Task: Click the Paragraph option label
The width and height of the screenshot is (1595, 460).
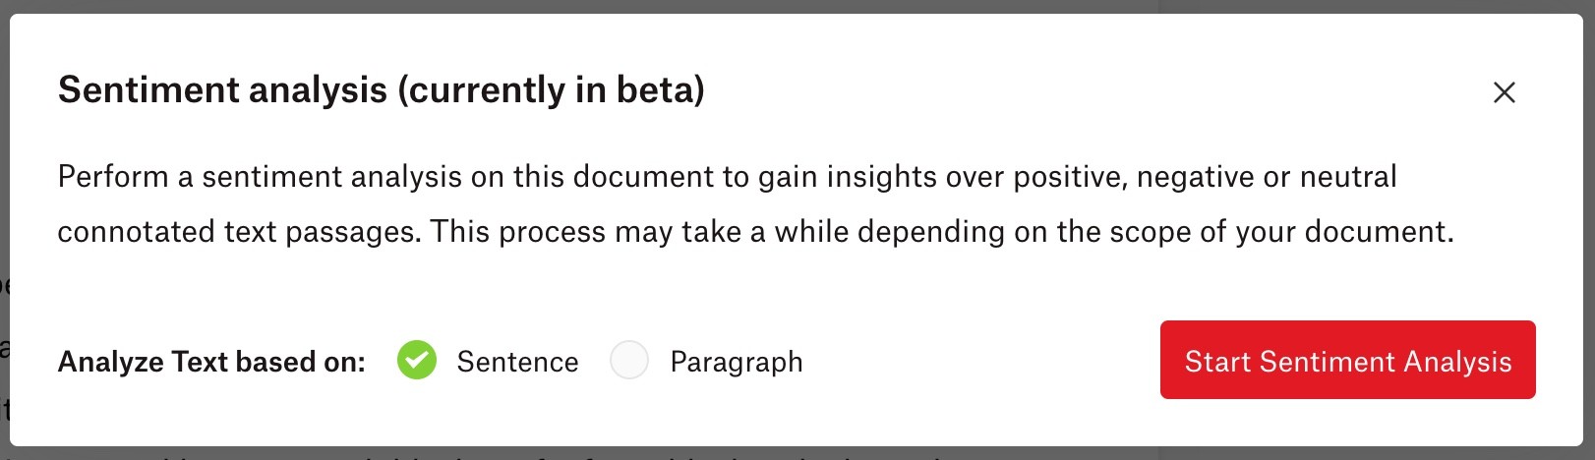Action: 737,362
